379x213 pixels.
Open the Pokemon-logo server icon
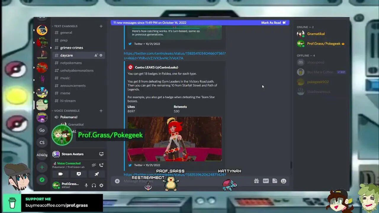tap(42, 117)
